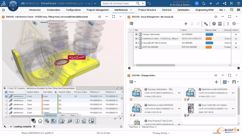Click the share arrow icon in header
242x136 pixels.
218,3
